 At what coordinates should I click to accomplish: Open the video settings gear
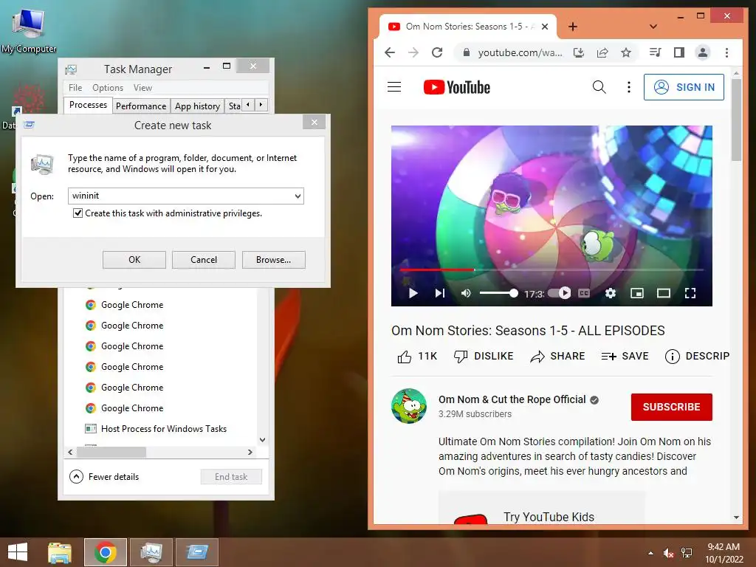point(611,293)
